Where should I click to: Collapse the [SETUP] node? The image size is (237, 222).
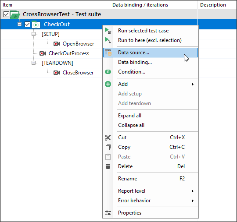(33, 34)
